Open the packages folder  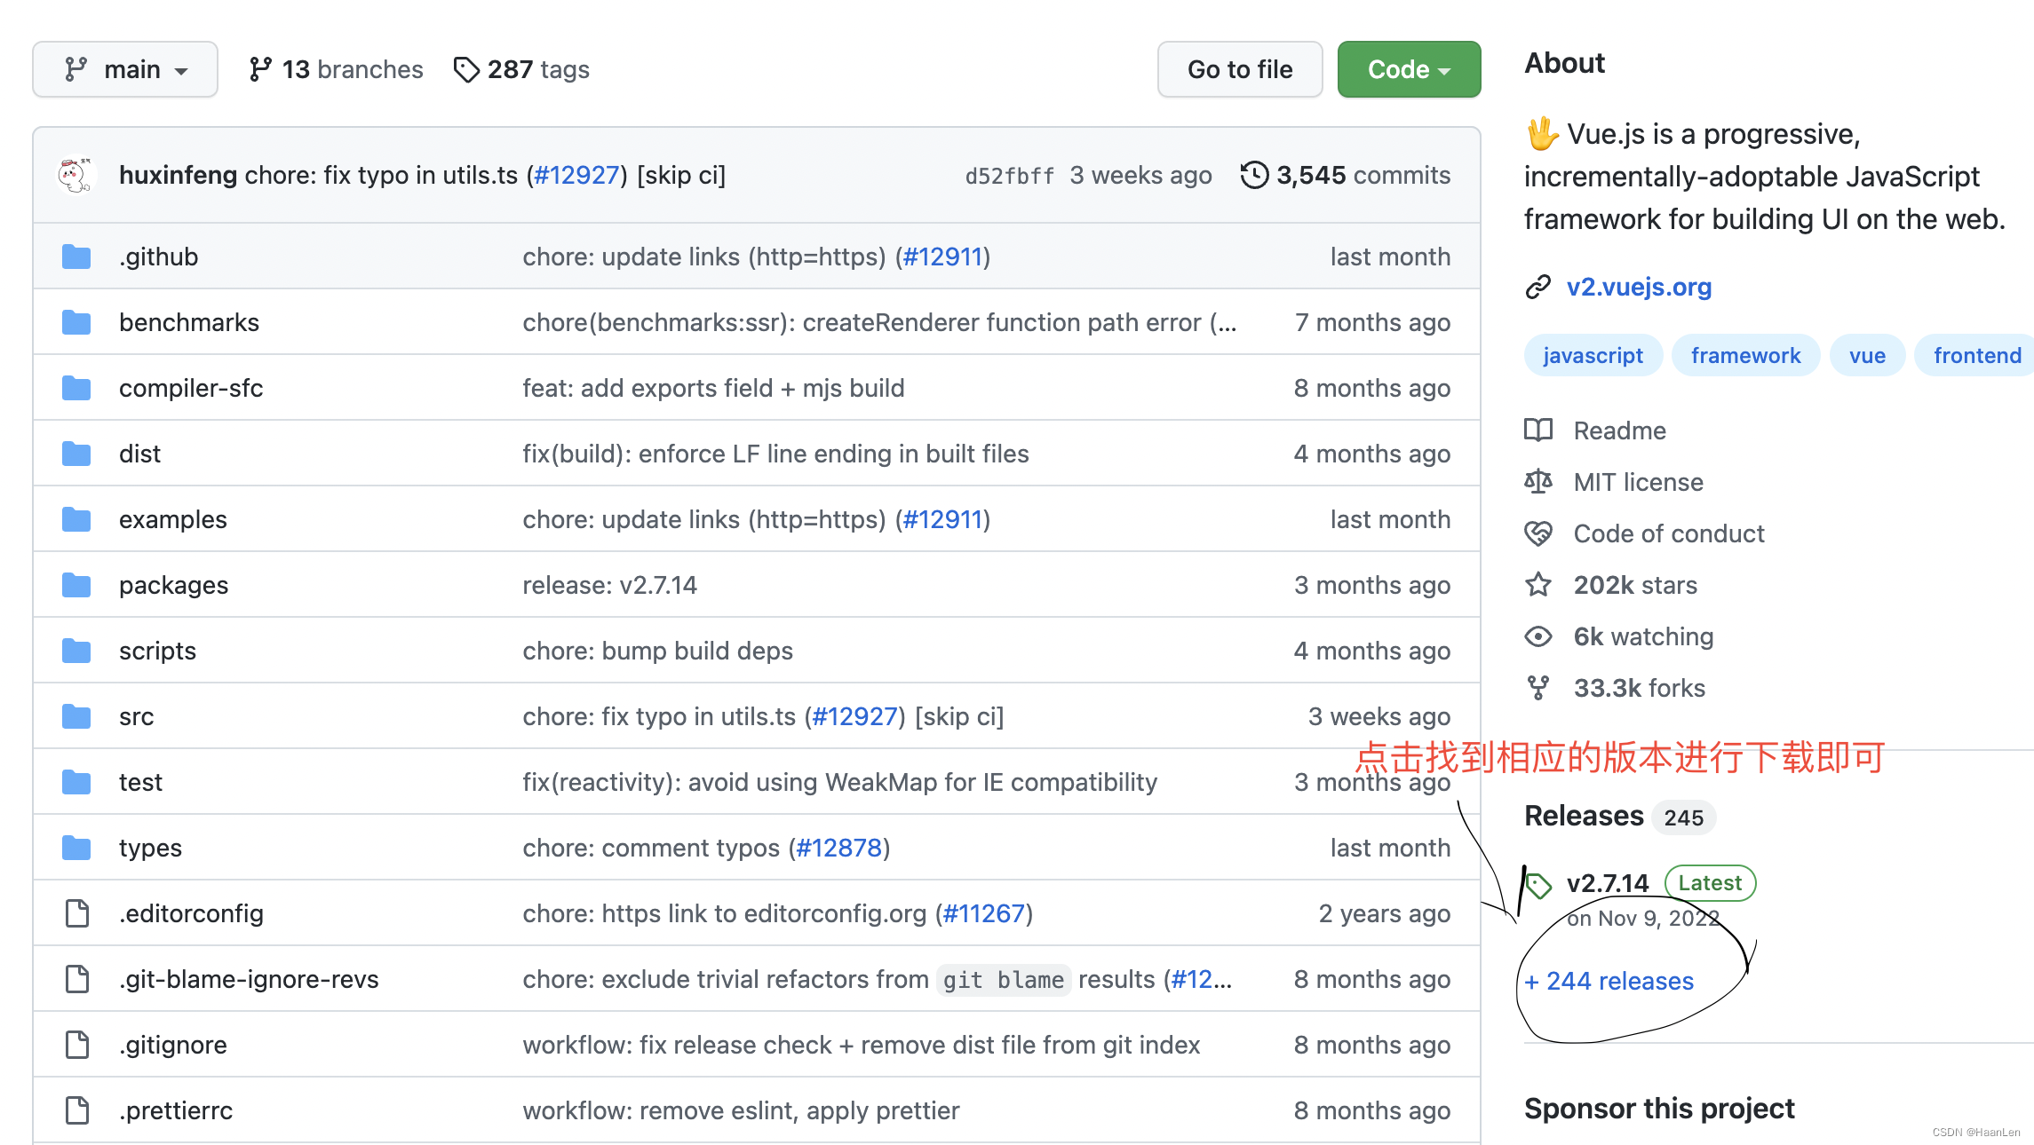coord(173,585)
